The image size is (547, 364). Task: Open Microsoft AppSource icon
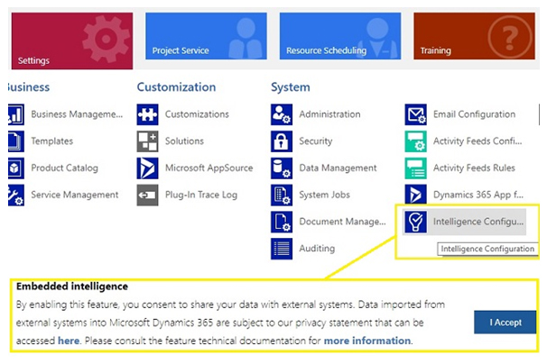[x=147, y=168]
